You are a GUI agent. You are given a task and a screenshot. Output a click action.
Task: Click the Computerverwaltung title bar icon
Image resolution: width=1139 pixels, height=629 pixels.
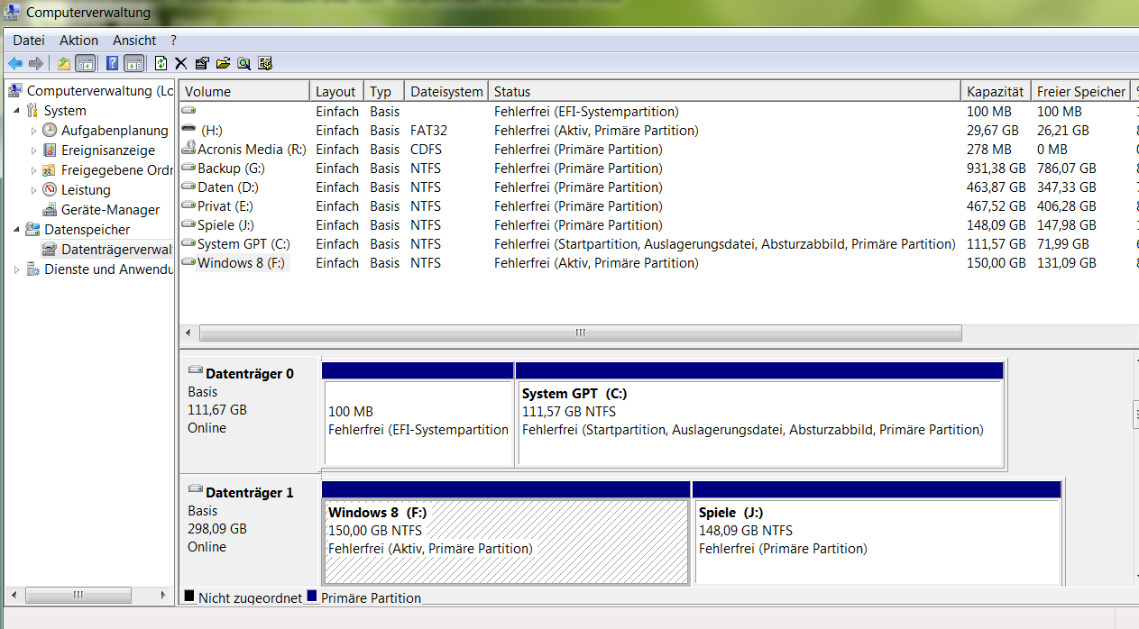(x=13, y=13)
